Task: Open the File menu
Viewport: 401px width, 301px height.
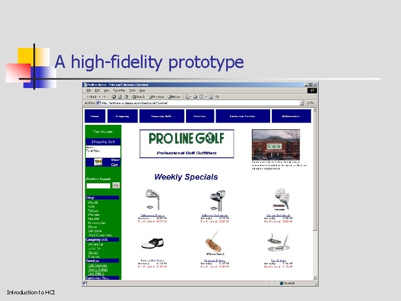Action: 89,91
